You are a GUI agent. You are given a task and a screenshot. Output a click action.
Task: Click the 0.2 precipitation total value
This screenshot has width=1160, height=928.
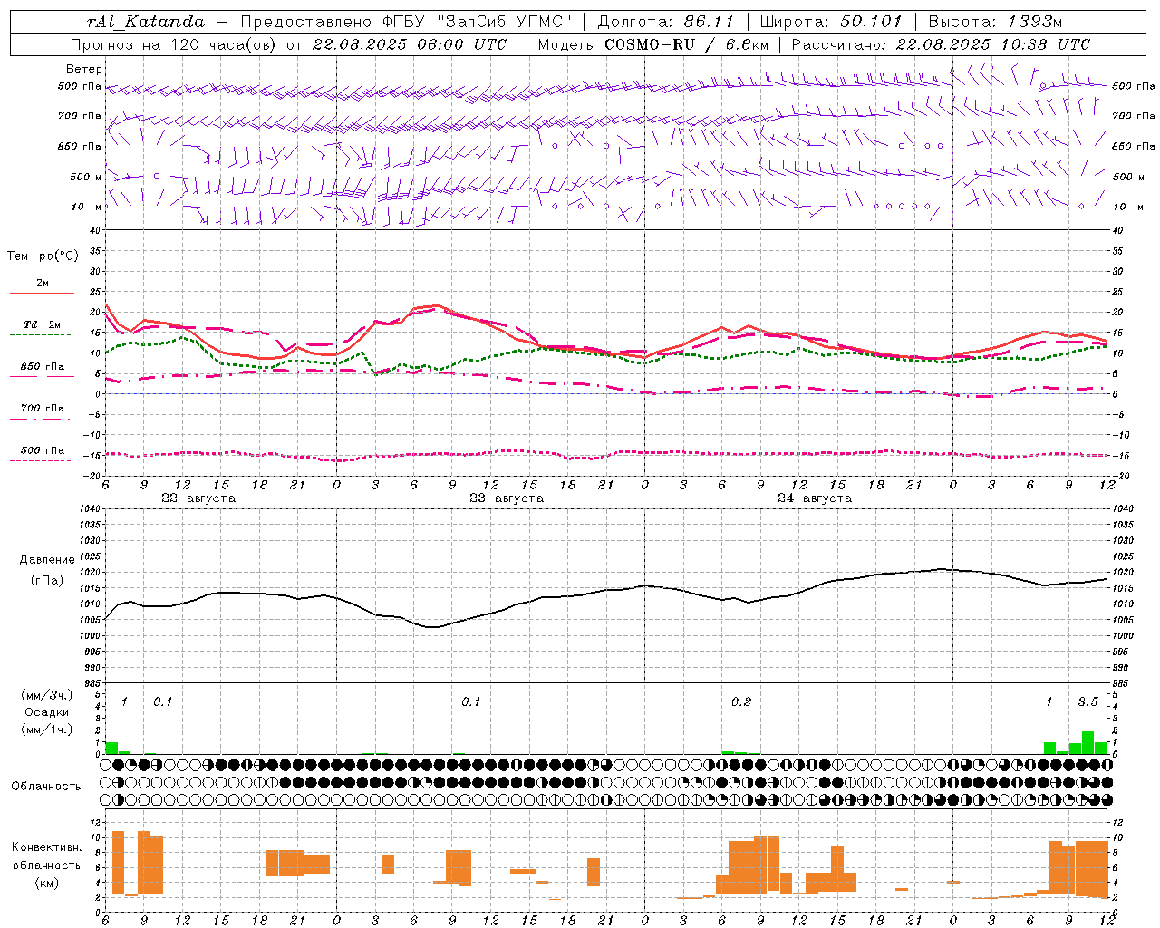click(741, 702)
